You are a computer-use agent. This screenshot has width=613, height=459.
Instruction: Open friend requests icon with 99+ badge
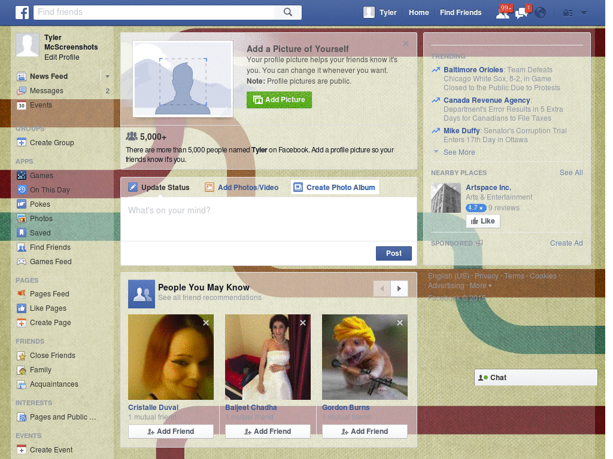pos(503,13)
